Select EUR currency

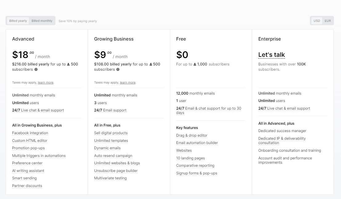tap(328, 21)
